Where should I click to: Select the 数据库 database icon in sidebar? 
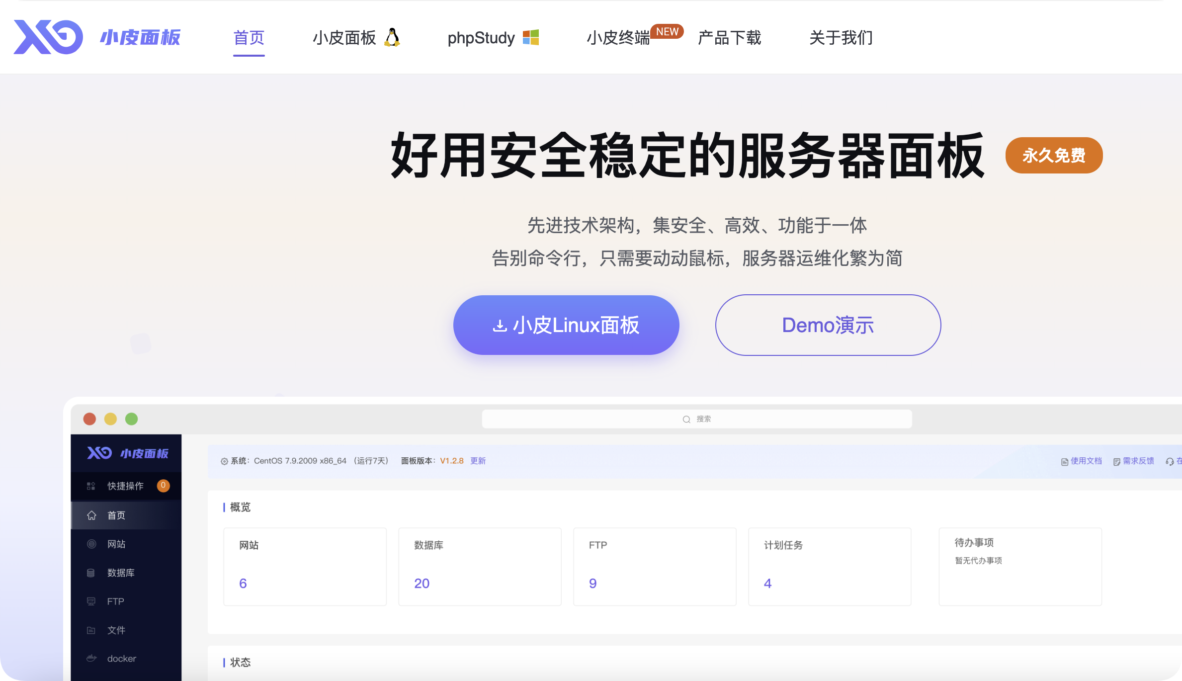pos(91,573)
